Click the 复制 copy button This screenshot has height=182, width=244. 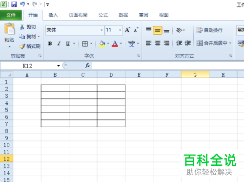[27, 37]
